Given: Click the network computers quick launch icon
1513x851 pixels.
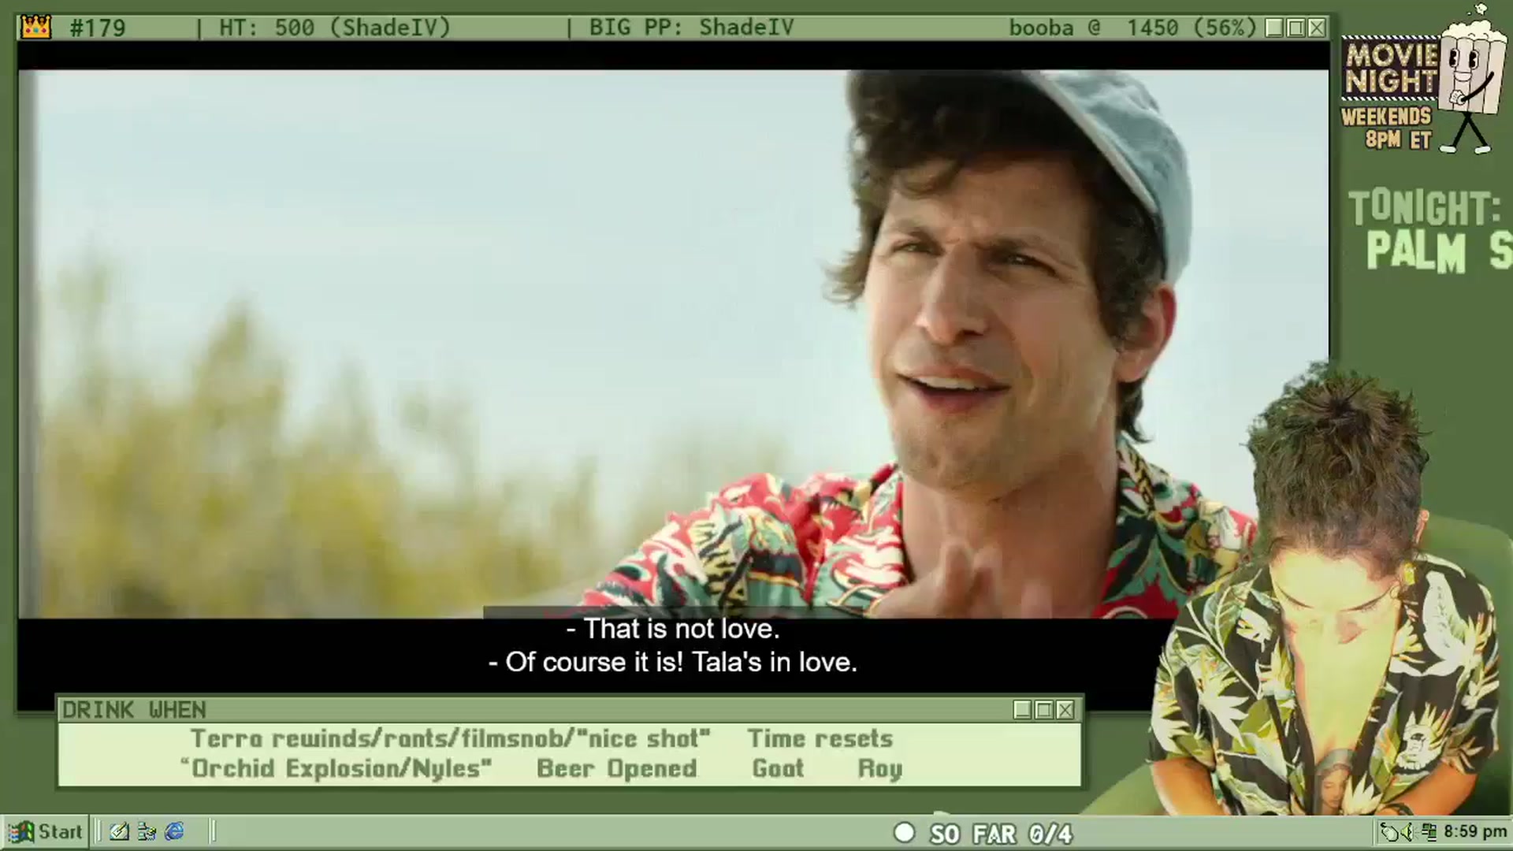Looking at the screenshot, I should pos(147,831).
